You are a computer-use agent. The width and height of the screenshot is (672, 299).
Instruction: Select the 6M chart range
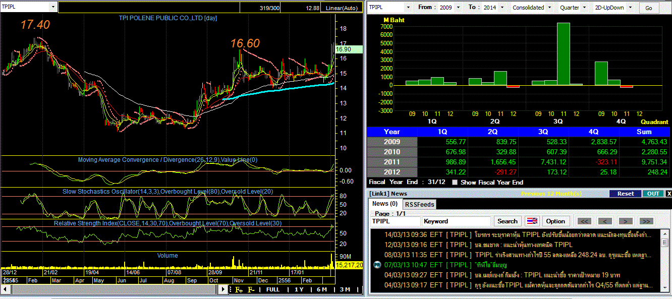[x=322, y=290]
